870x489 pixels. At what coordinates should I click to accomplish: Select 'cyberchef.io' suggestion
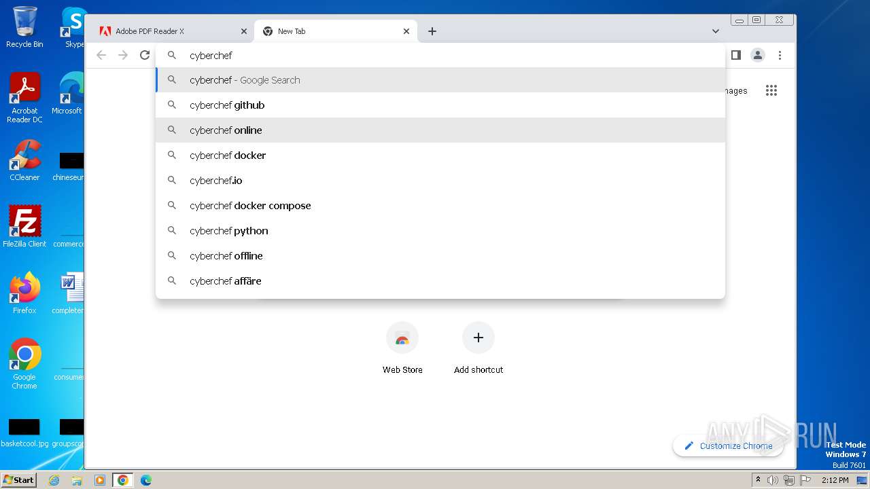(440, 181)
